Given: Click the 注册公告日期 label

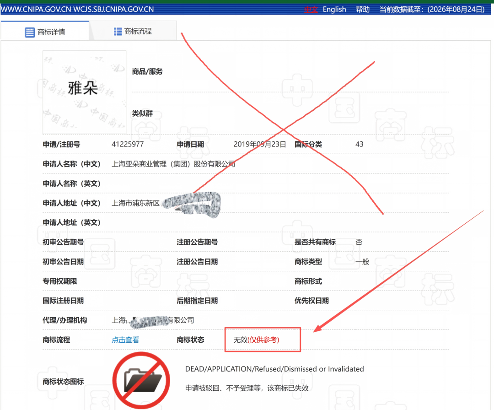Looking at the screenshot, I should click(x=197, y=262).
